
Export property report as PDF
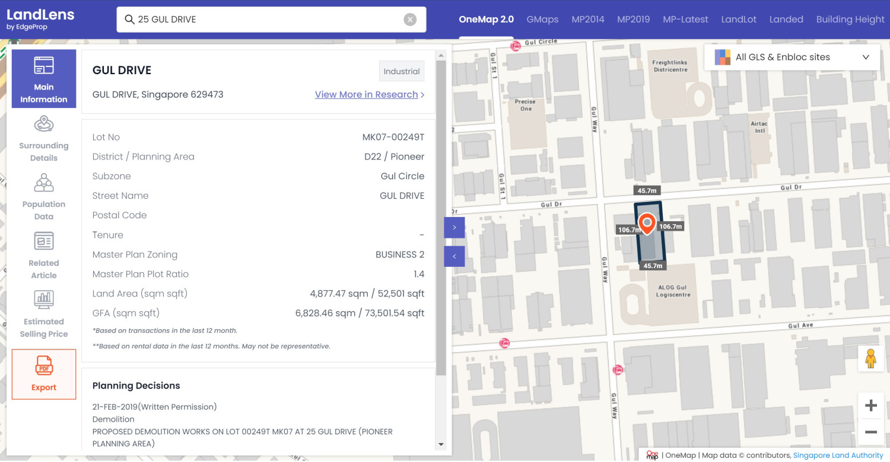(x=44, y=374)
